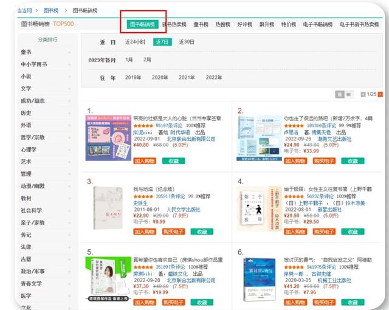
Task: Switch to grid view icon
Action: coord(340,94)
